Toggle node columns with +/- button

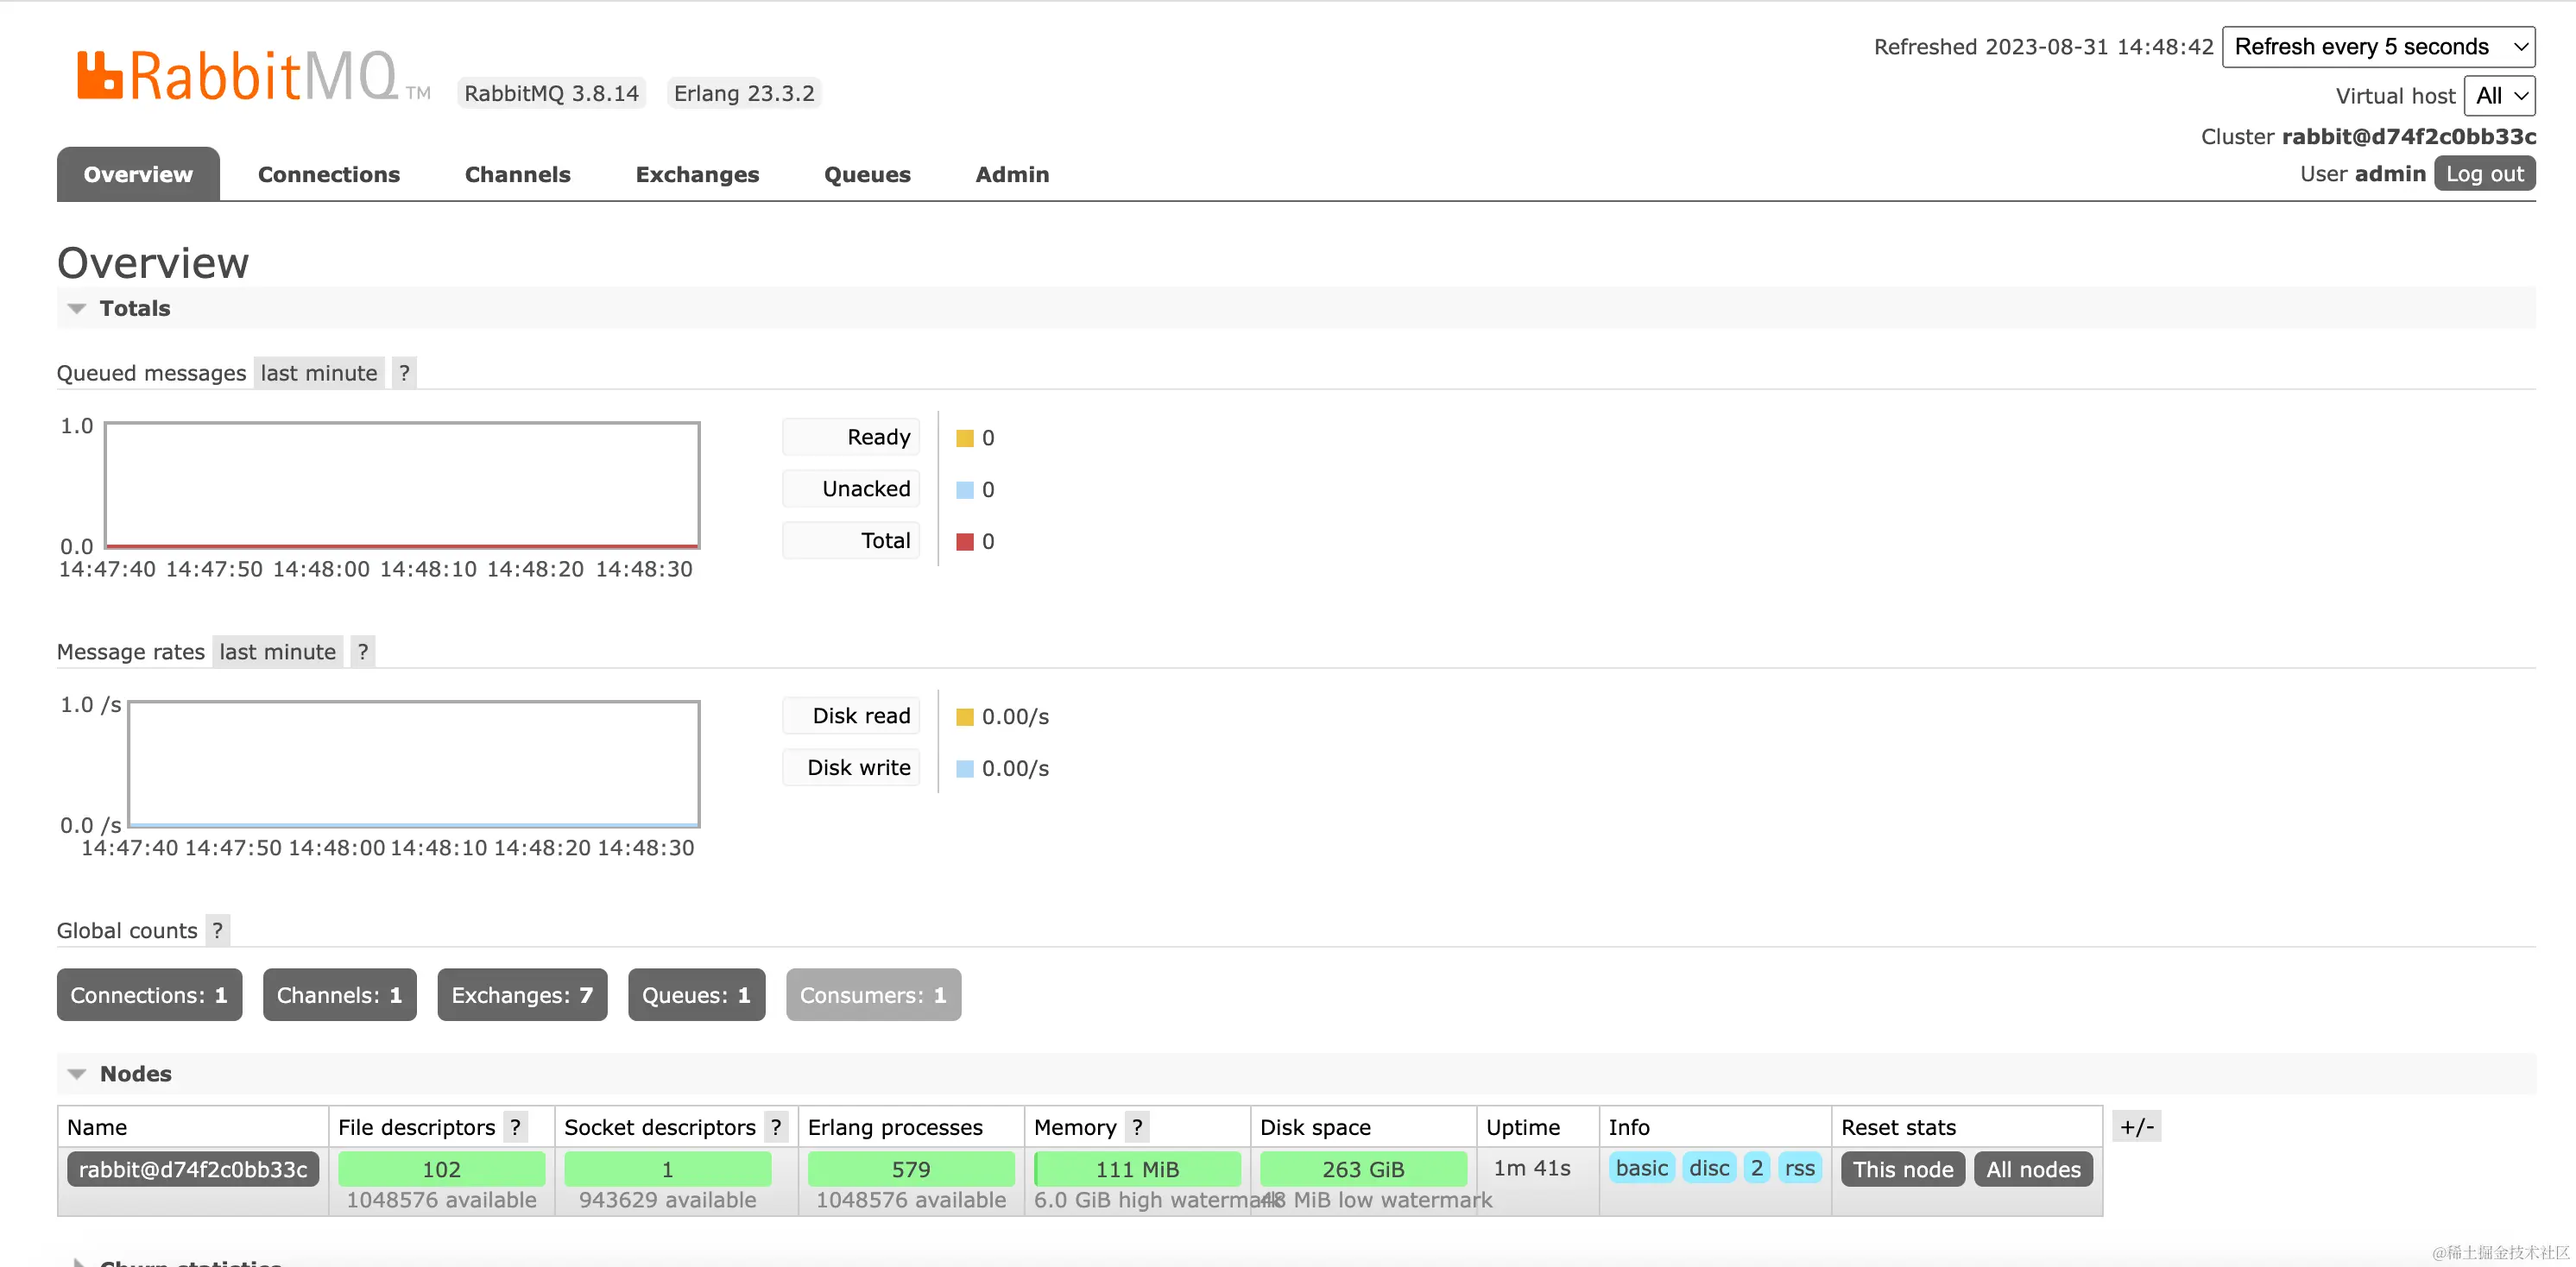[2137, 1127]
